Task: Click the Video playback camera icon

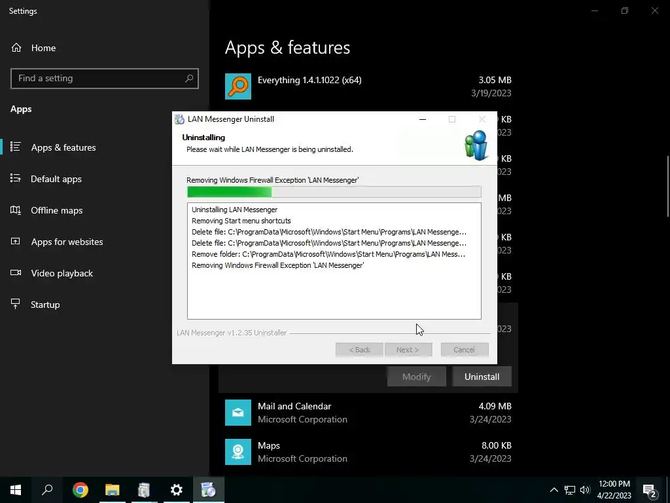Action: (x=16, y=273)
